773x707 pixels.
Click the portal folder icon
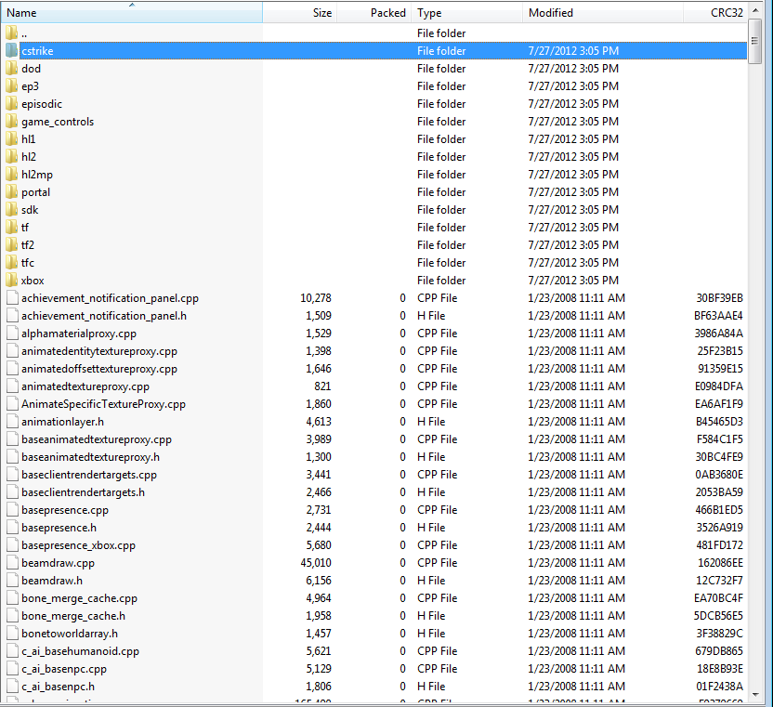(12, 192)
